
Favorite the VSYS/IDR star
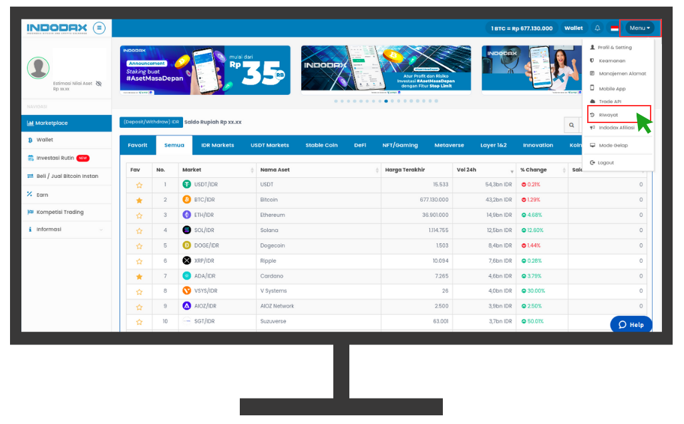coord(139,292)
